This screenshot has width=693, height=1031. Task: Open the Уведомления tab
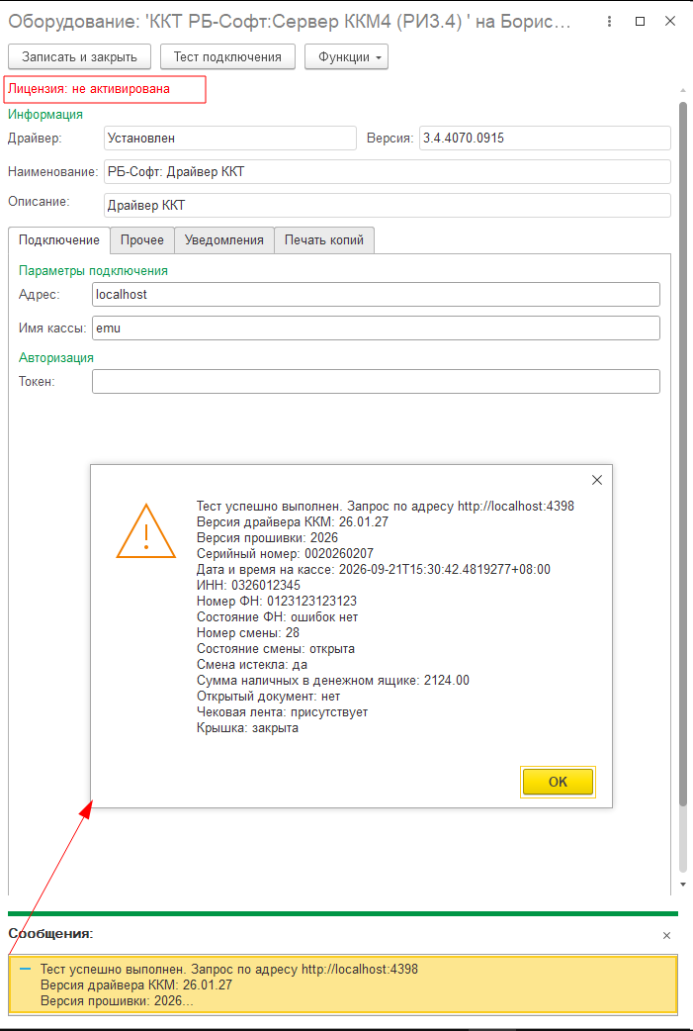pos(224,240)
